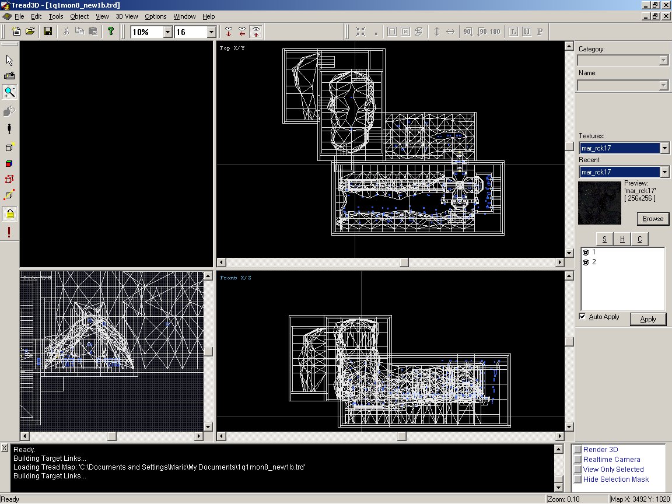Expand the grid size 16 dropdown
This screenshot has height=504, width=672.
point(211,32)
